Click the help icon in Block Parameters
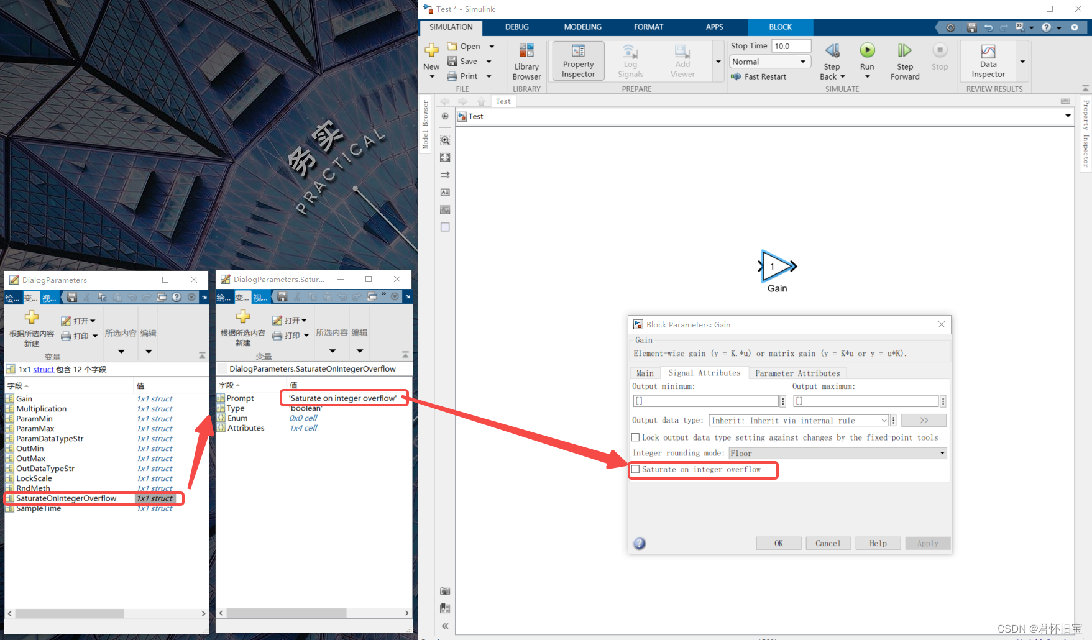 pyautogui.click(x=640, y=544)
